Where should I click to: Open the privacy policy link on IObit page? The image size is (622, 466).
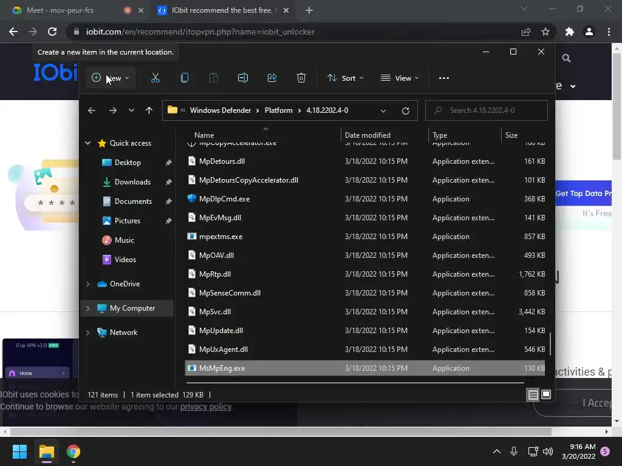pos(205,407)
